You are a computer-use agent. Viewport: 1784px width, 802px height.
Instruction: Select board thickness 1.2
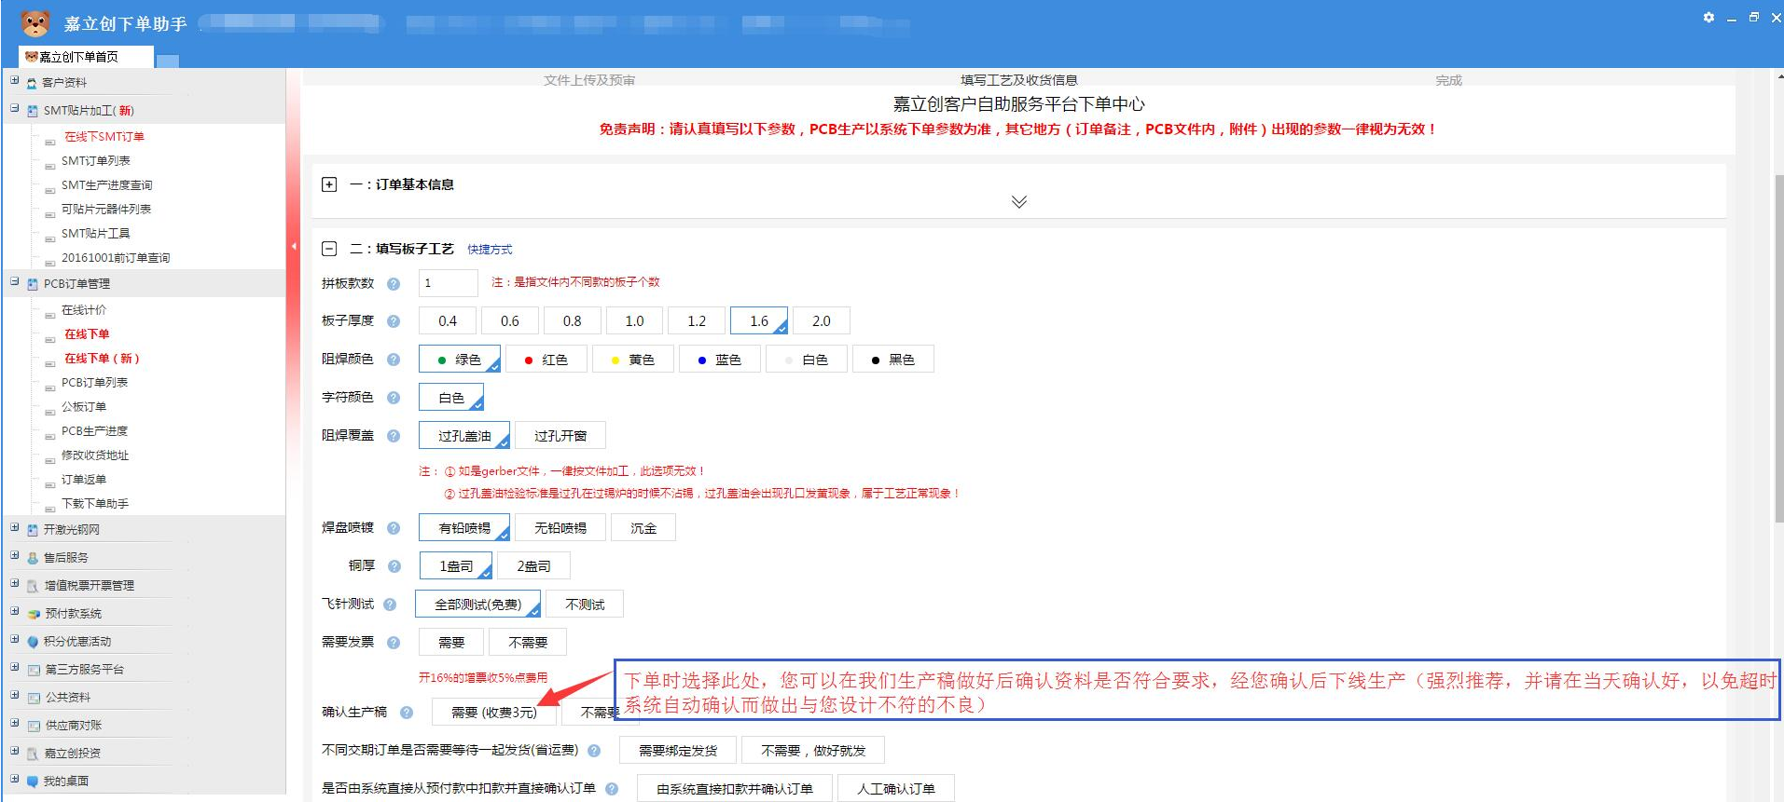click(x=697, y=321)
